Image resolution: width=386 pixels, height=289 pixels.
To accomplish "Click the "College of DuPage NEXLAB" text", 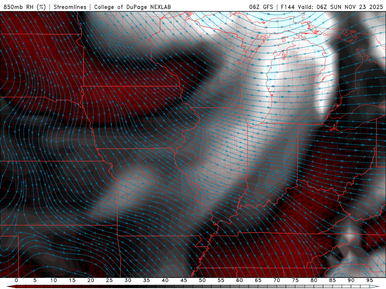I will 132,7.
